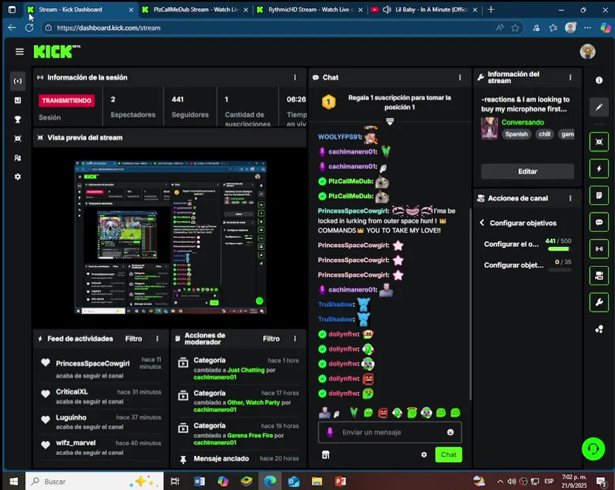The height and width of the screenshot is (490, 615).
Task: Click Conversando category link
Action: tap(522, 122)
